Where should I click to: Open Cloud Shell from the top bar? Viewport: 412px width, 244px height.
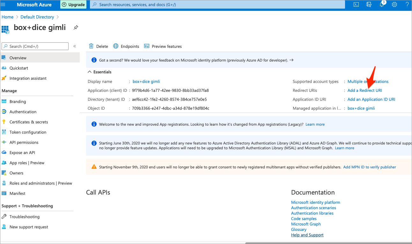[356, 5]
